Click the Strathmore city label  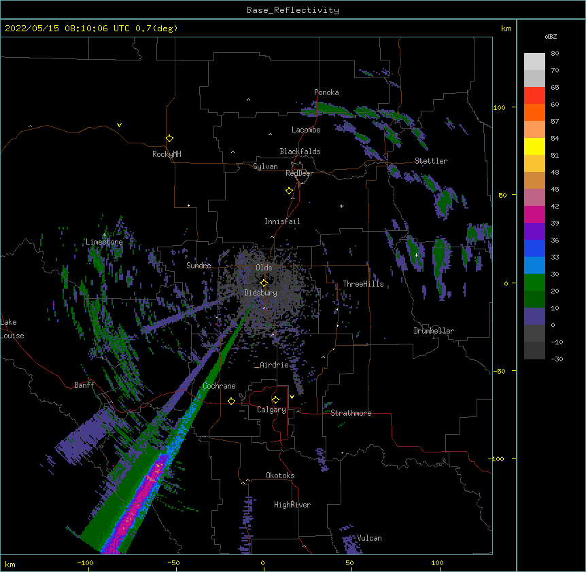[x=351, y=413]
